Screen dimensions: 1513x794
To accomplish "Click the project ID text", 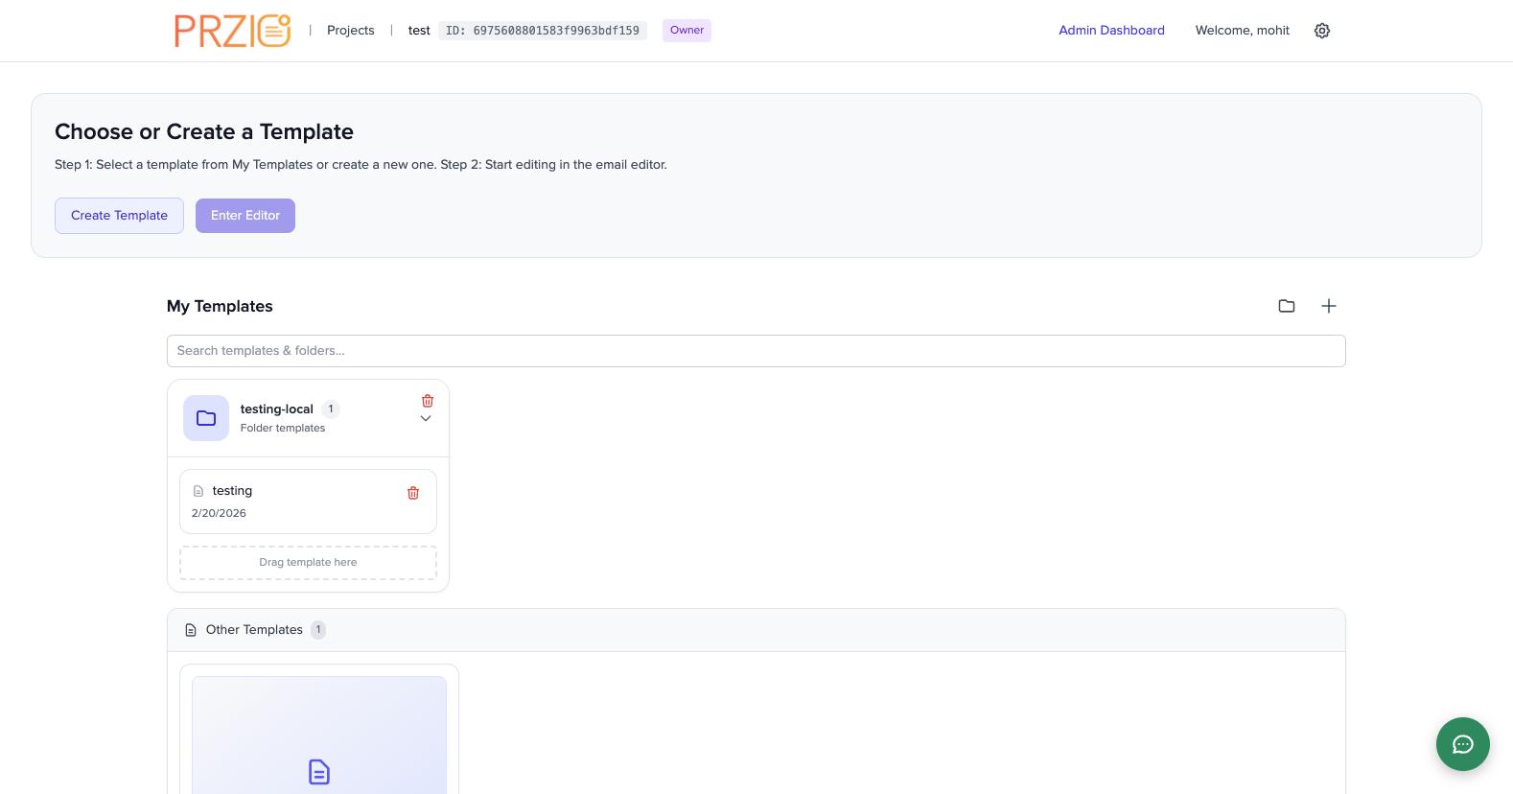I will 543,31.
